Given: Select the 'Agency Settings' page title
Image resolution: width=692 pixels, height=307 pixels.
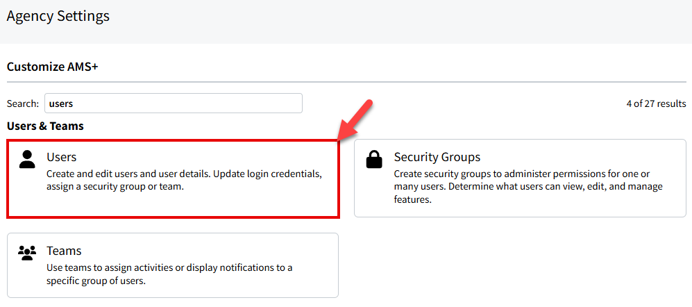Looking at the screenshot, I should [x=58, y=17].
